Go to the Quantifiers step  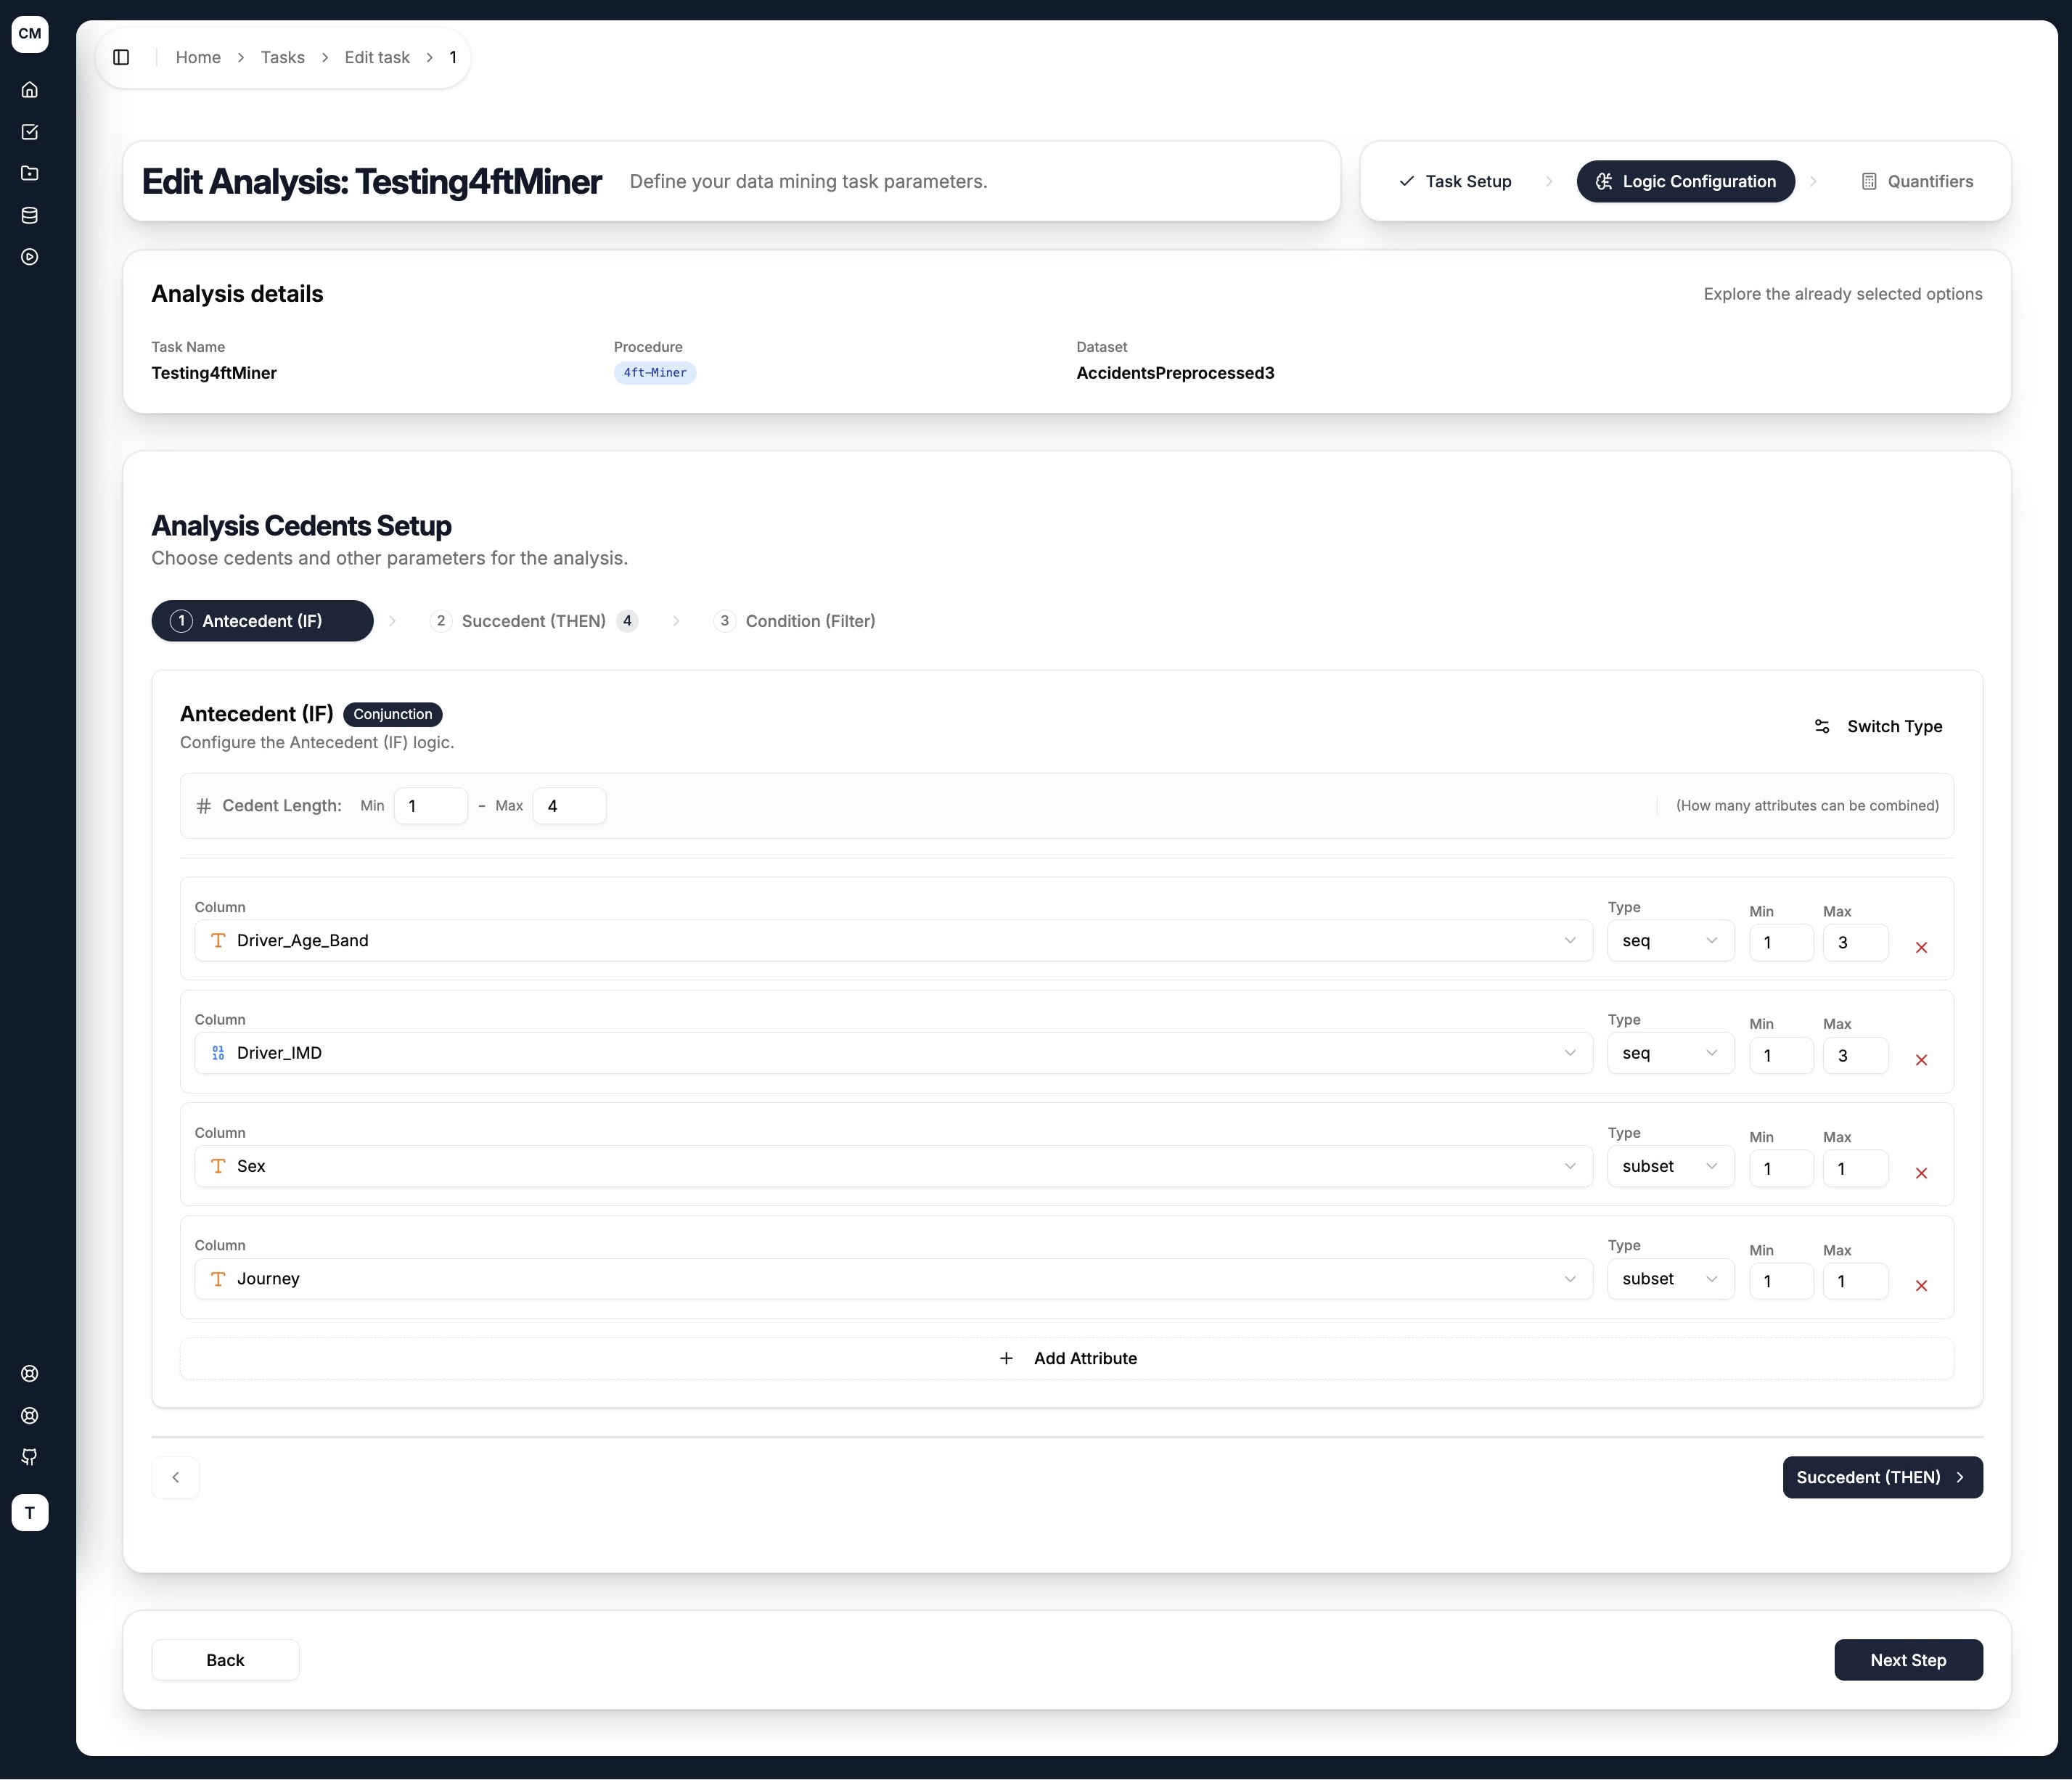[1917, 181]
